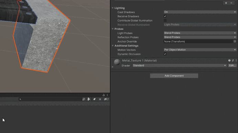The image size is (238, 133).
Task: Open the Motion Vectors dropdown
Action: [200, 50]
